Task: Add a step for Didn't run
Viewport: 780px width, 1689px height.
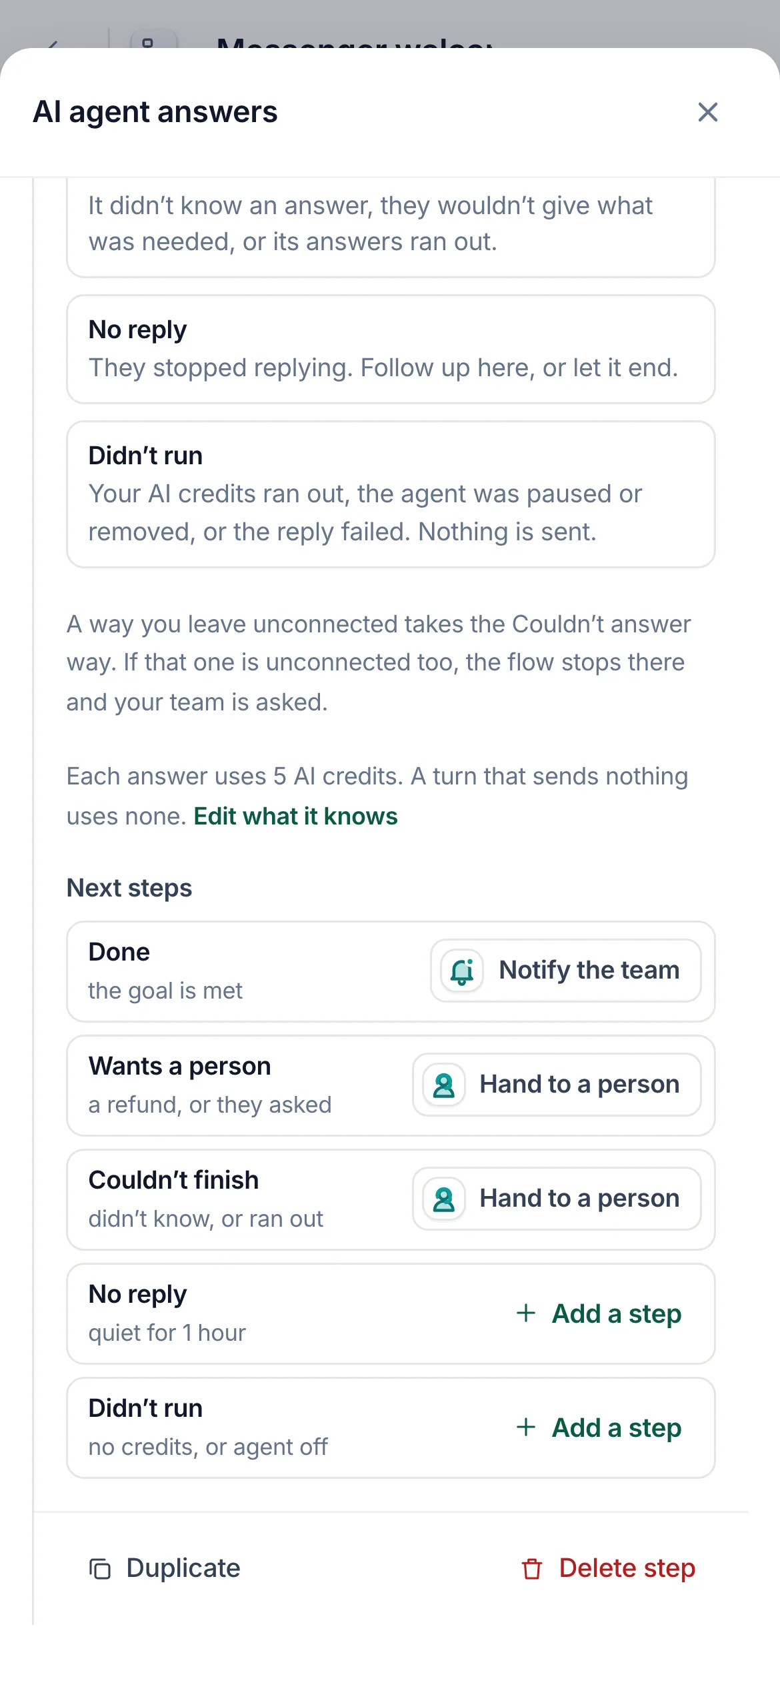Action: coord(599,1428)
